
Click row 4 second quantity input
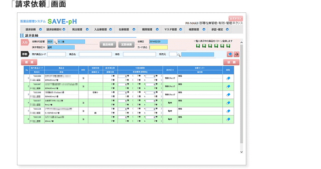[x=150, y=101]
